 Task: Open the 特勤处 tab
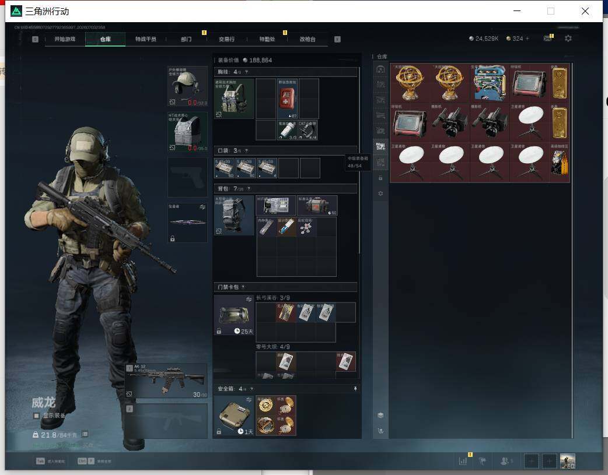267,39
